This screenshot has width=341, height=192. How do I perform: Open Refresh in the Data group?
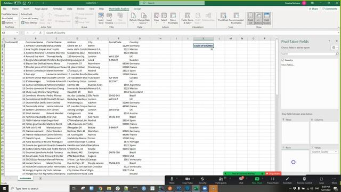[x=133, y=18]
